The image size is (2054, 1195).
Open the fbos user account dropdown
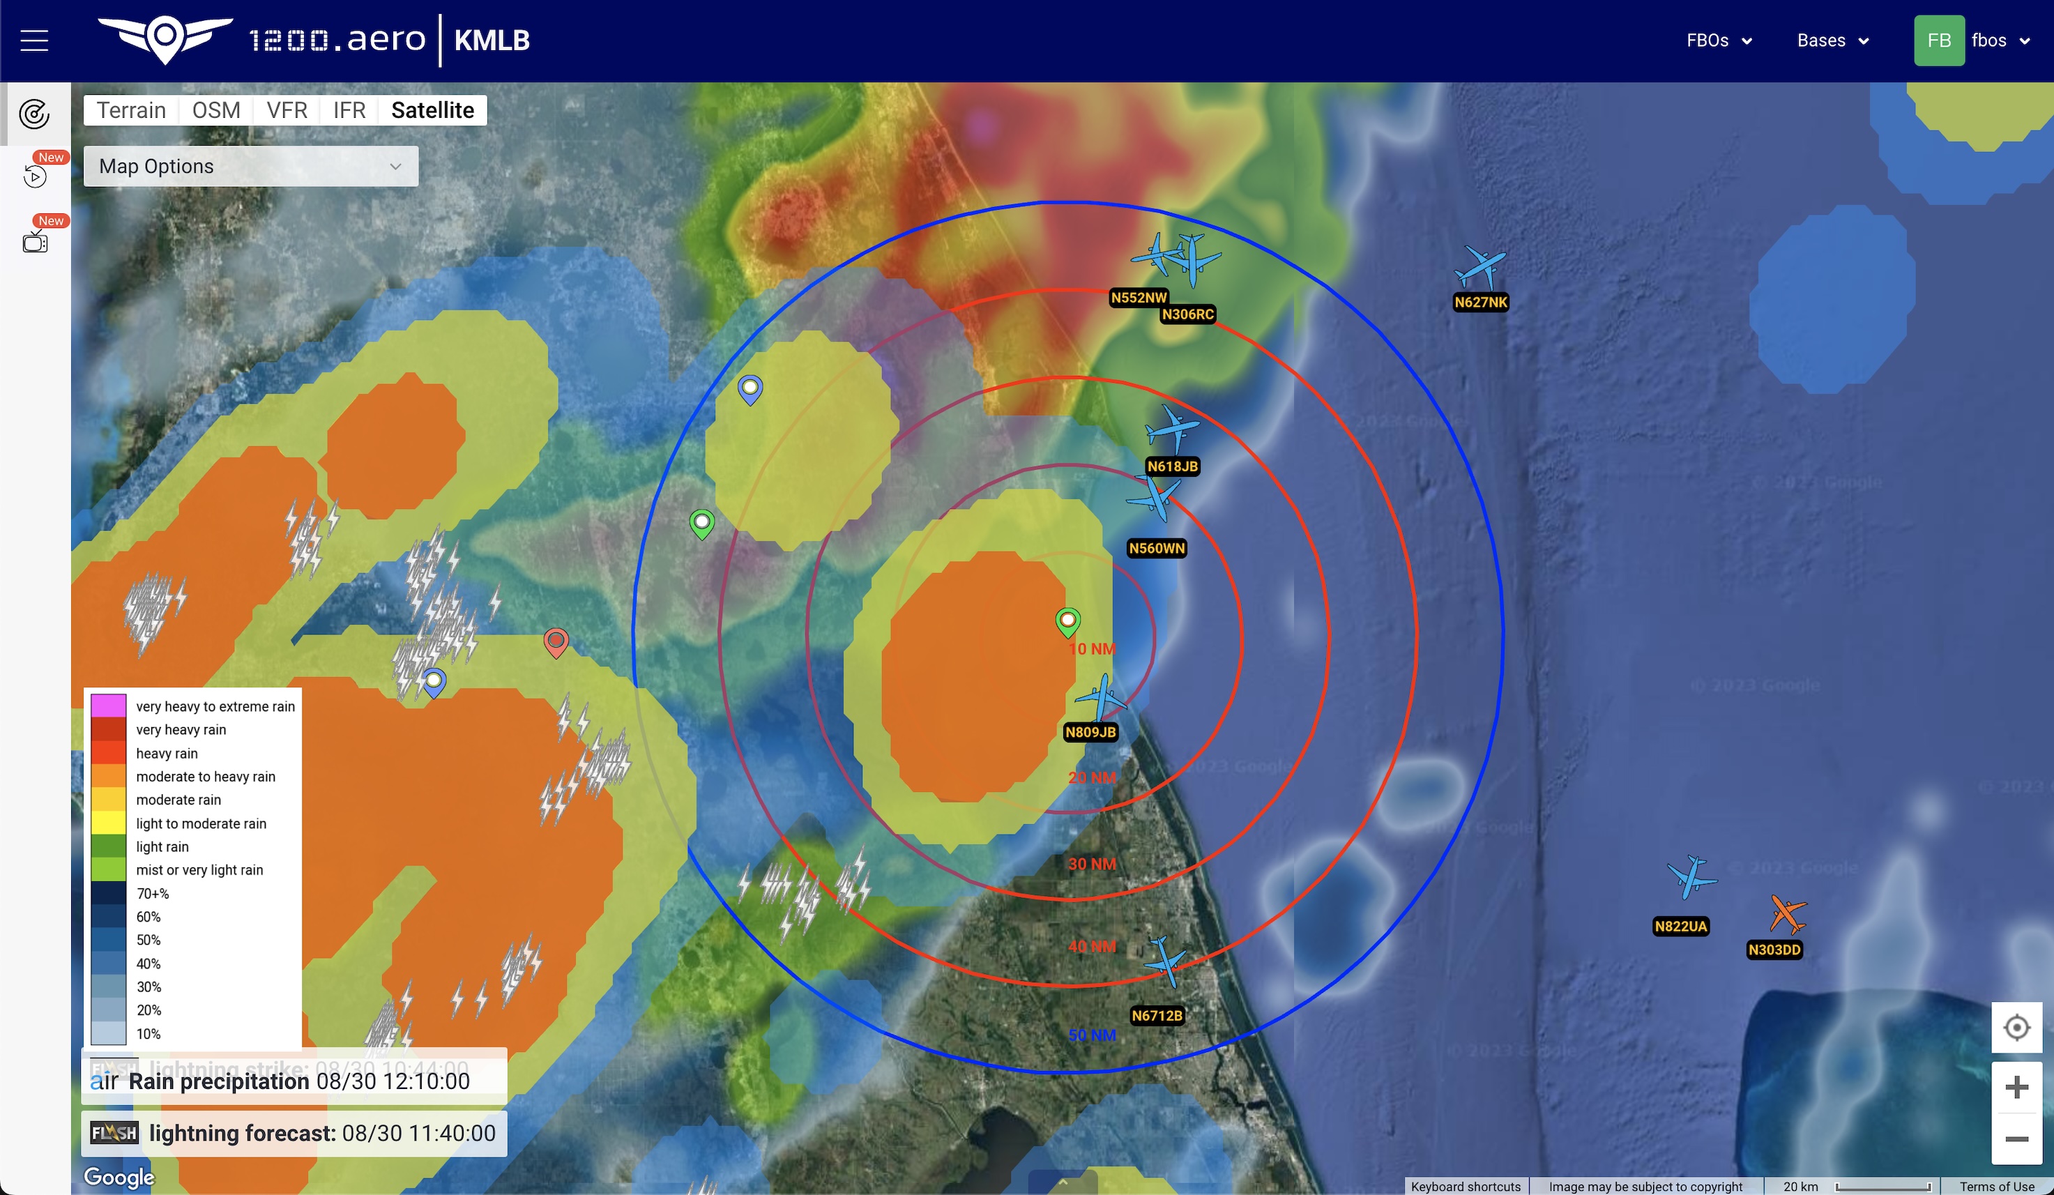pyautogui.click(x=2001, y=40)
